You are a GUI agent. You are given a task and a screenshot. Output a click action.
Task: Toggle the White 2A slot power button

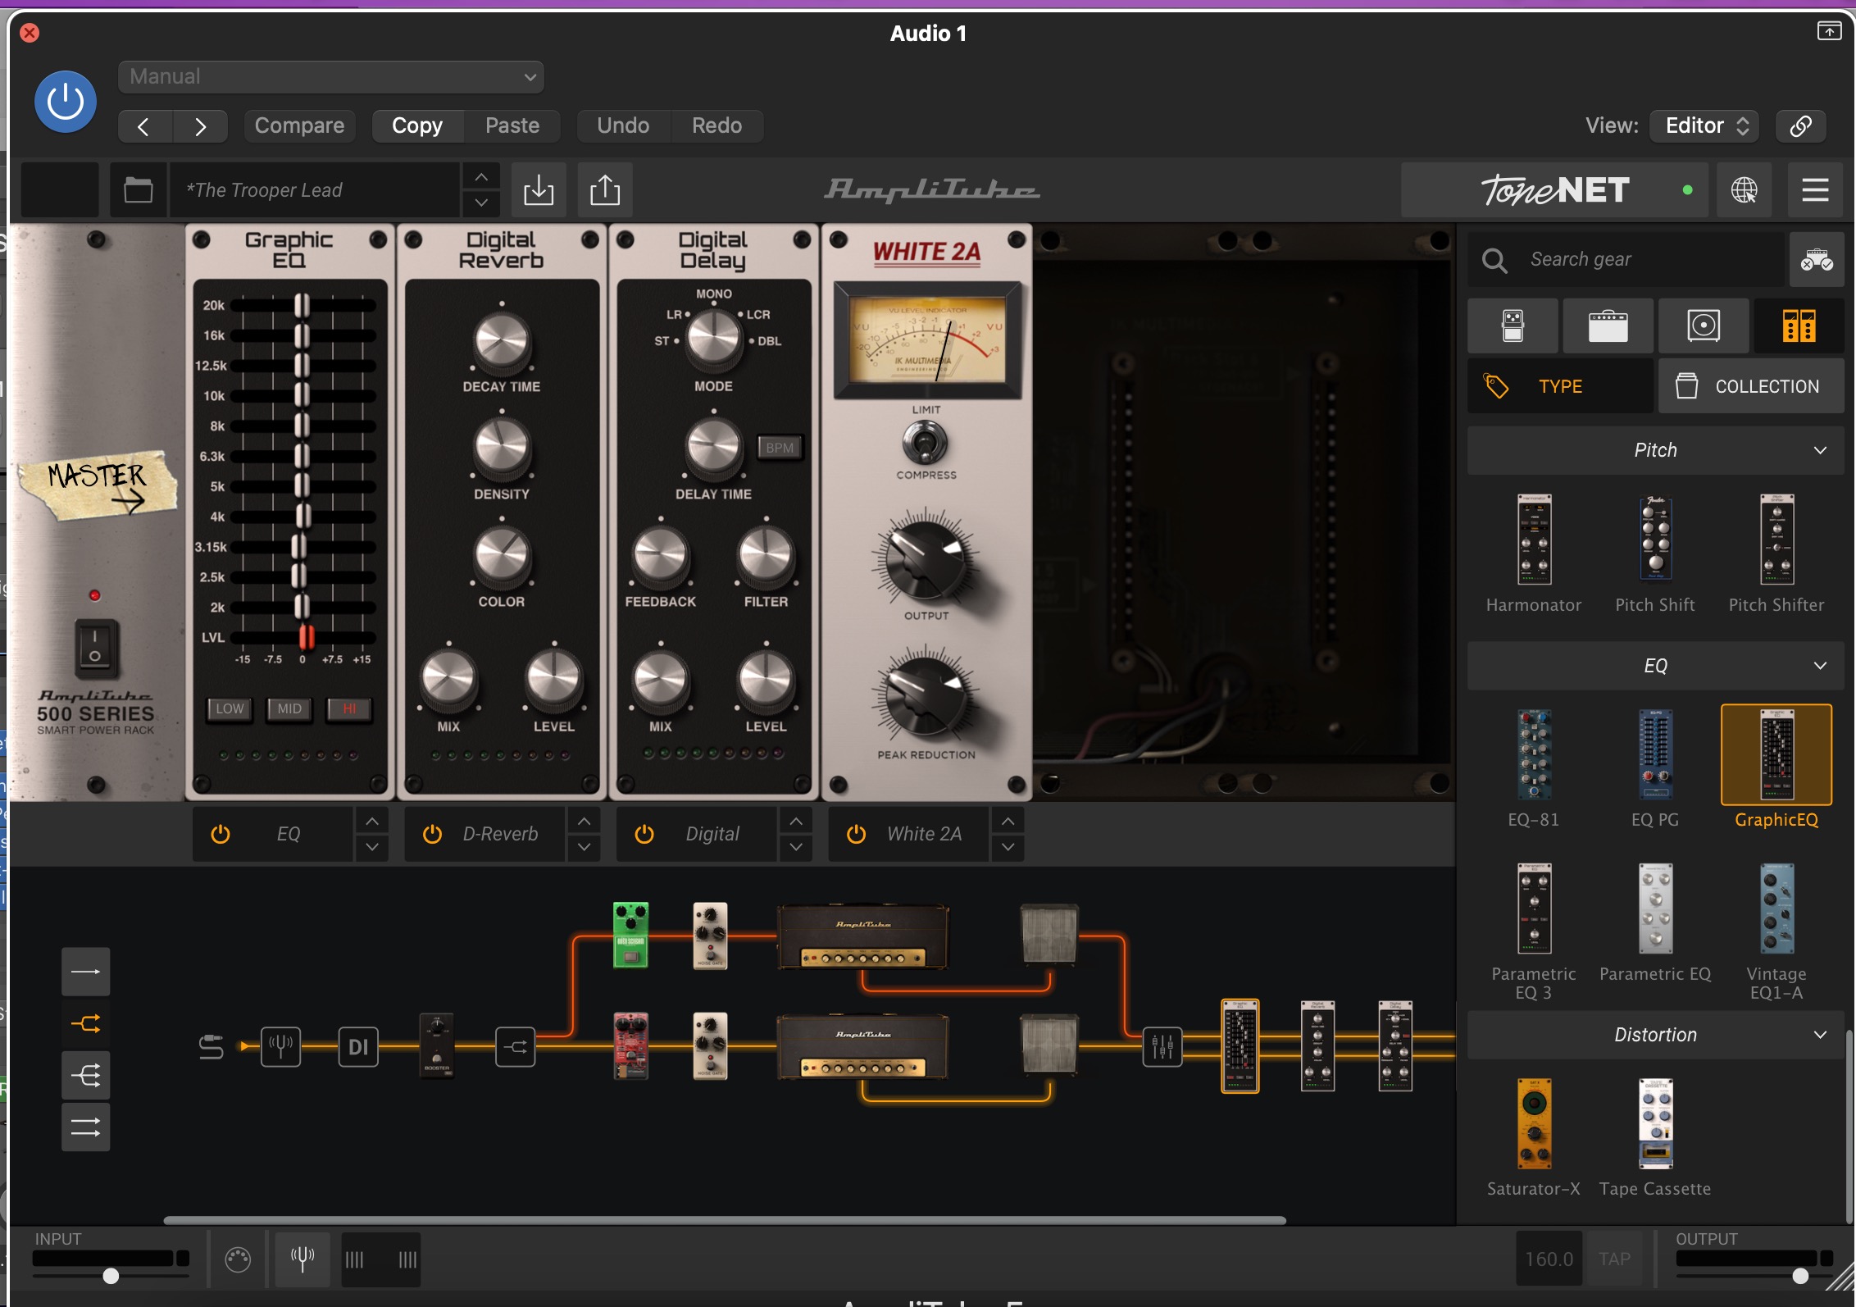click(x=856, y=834)
